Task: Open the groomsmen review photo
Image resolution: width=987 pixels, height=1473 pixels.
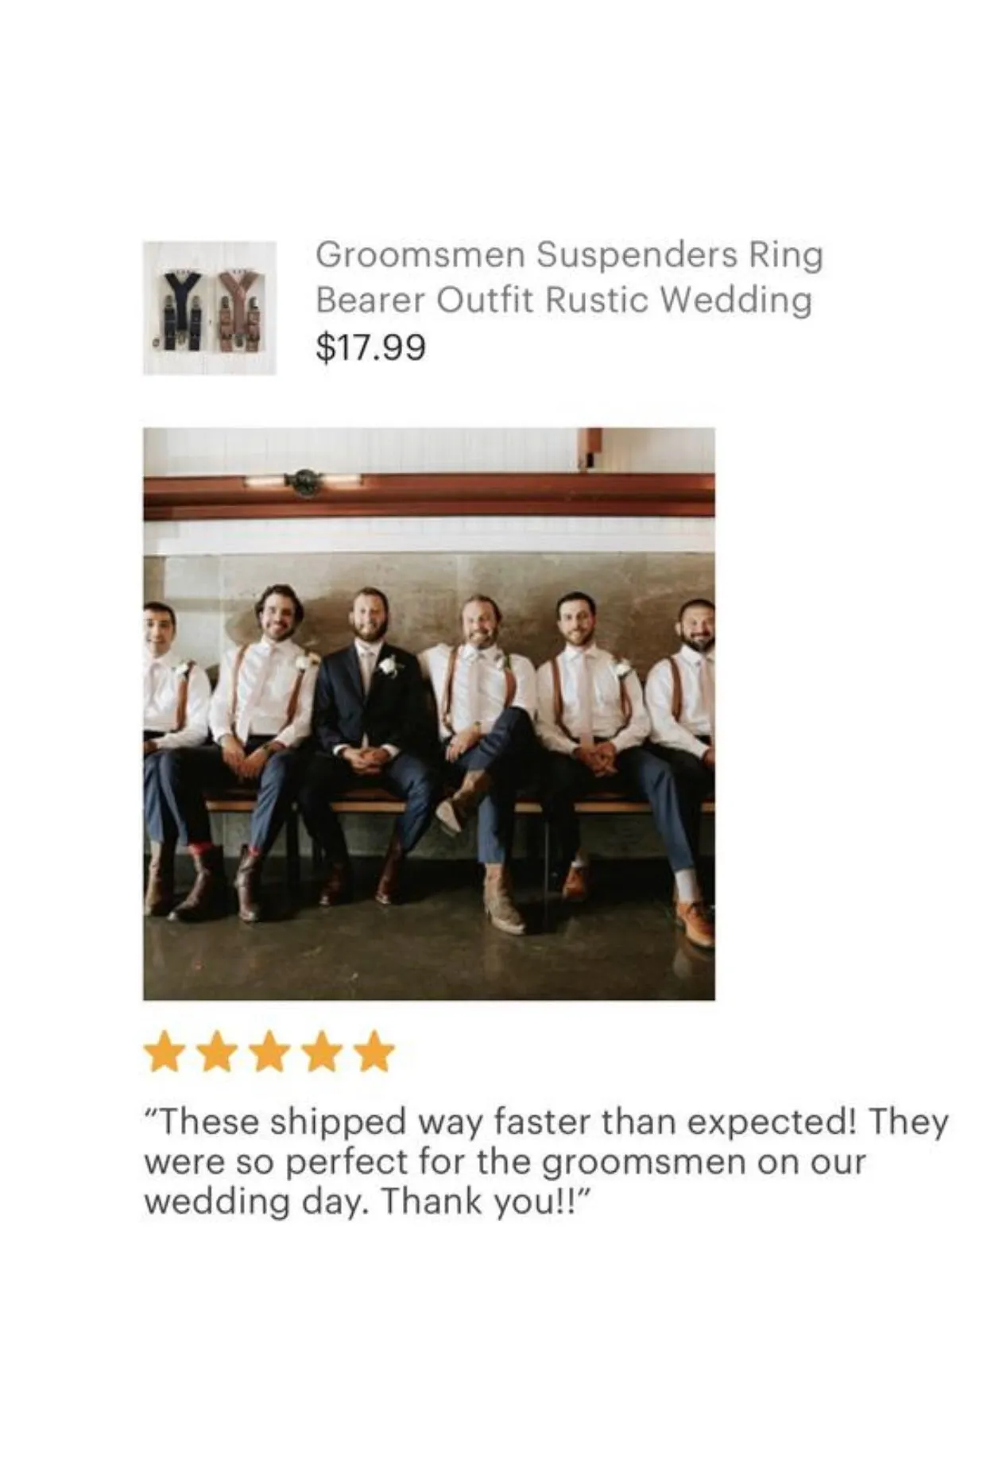Action: (429, 714)
